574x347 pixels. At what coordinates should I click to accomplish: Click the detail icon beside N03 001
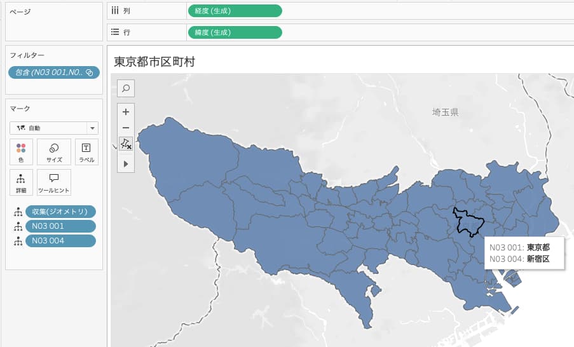point(18,226)
